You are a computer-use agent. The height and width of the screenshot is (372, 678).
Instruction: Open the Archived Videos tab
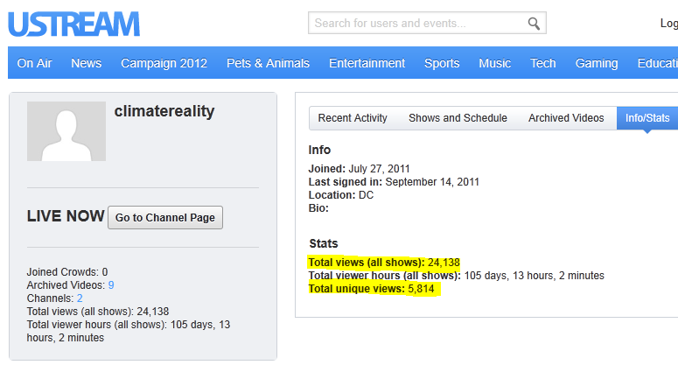[566, 118]
